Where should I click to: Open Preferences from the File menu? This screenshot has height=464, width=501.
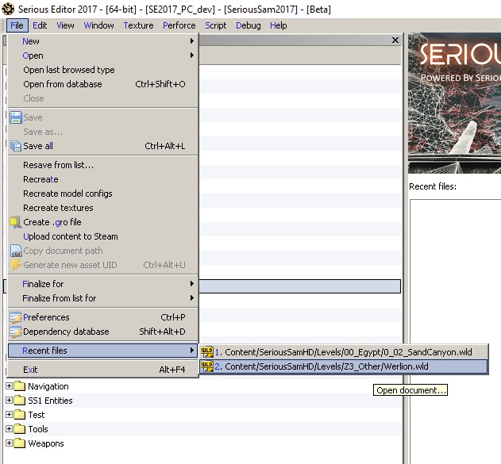[x=102, y=317]
